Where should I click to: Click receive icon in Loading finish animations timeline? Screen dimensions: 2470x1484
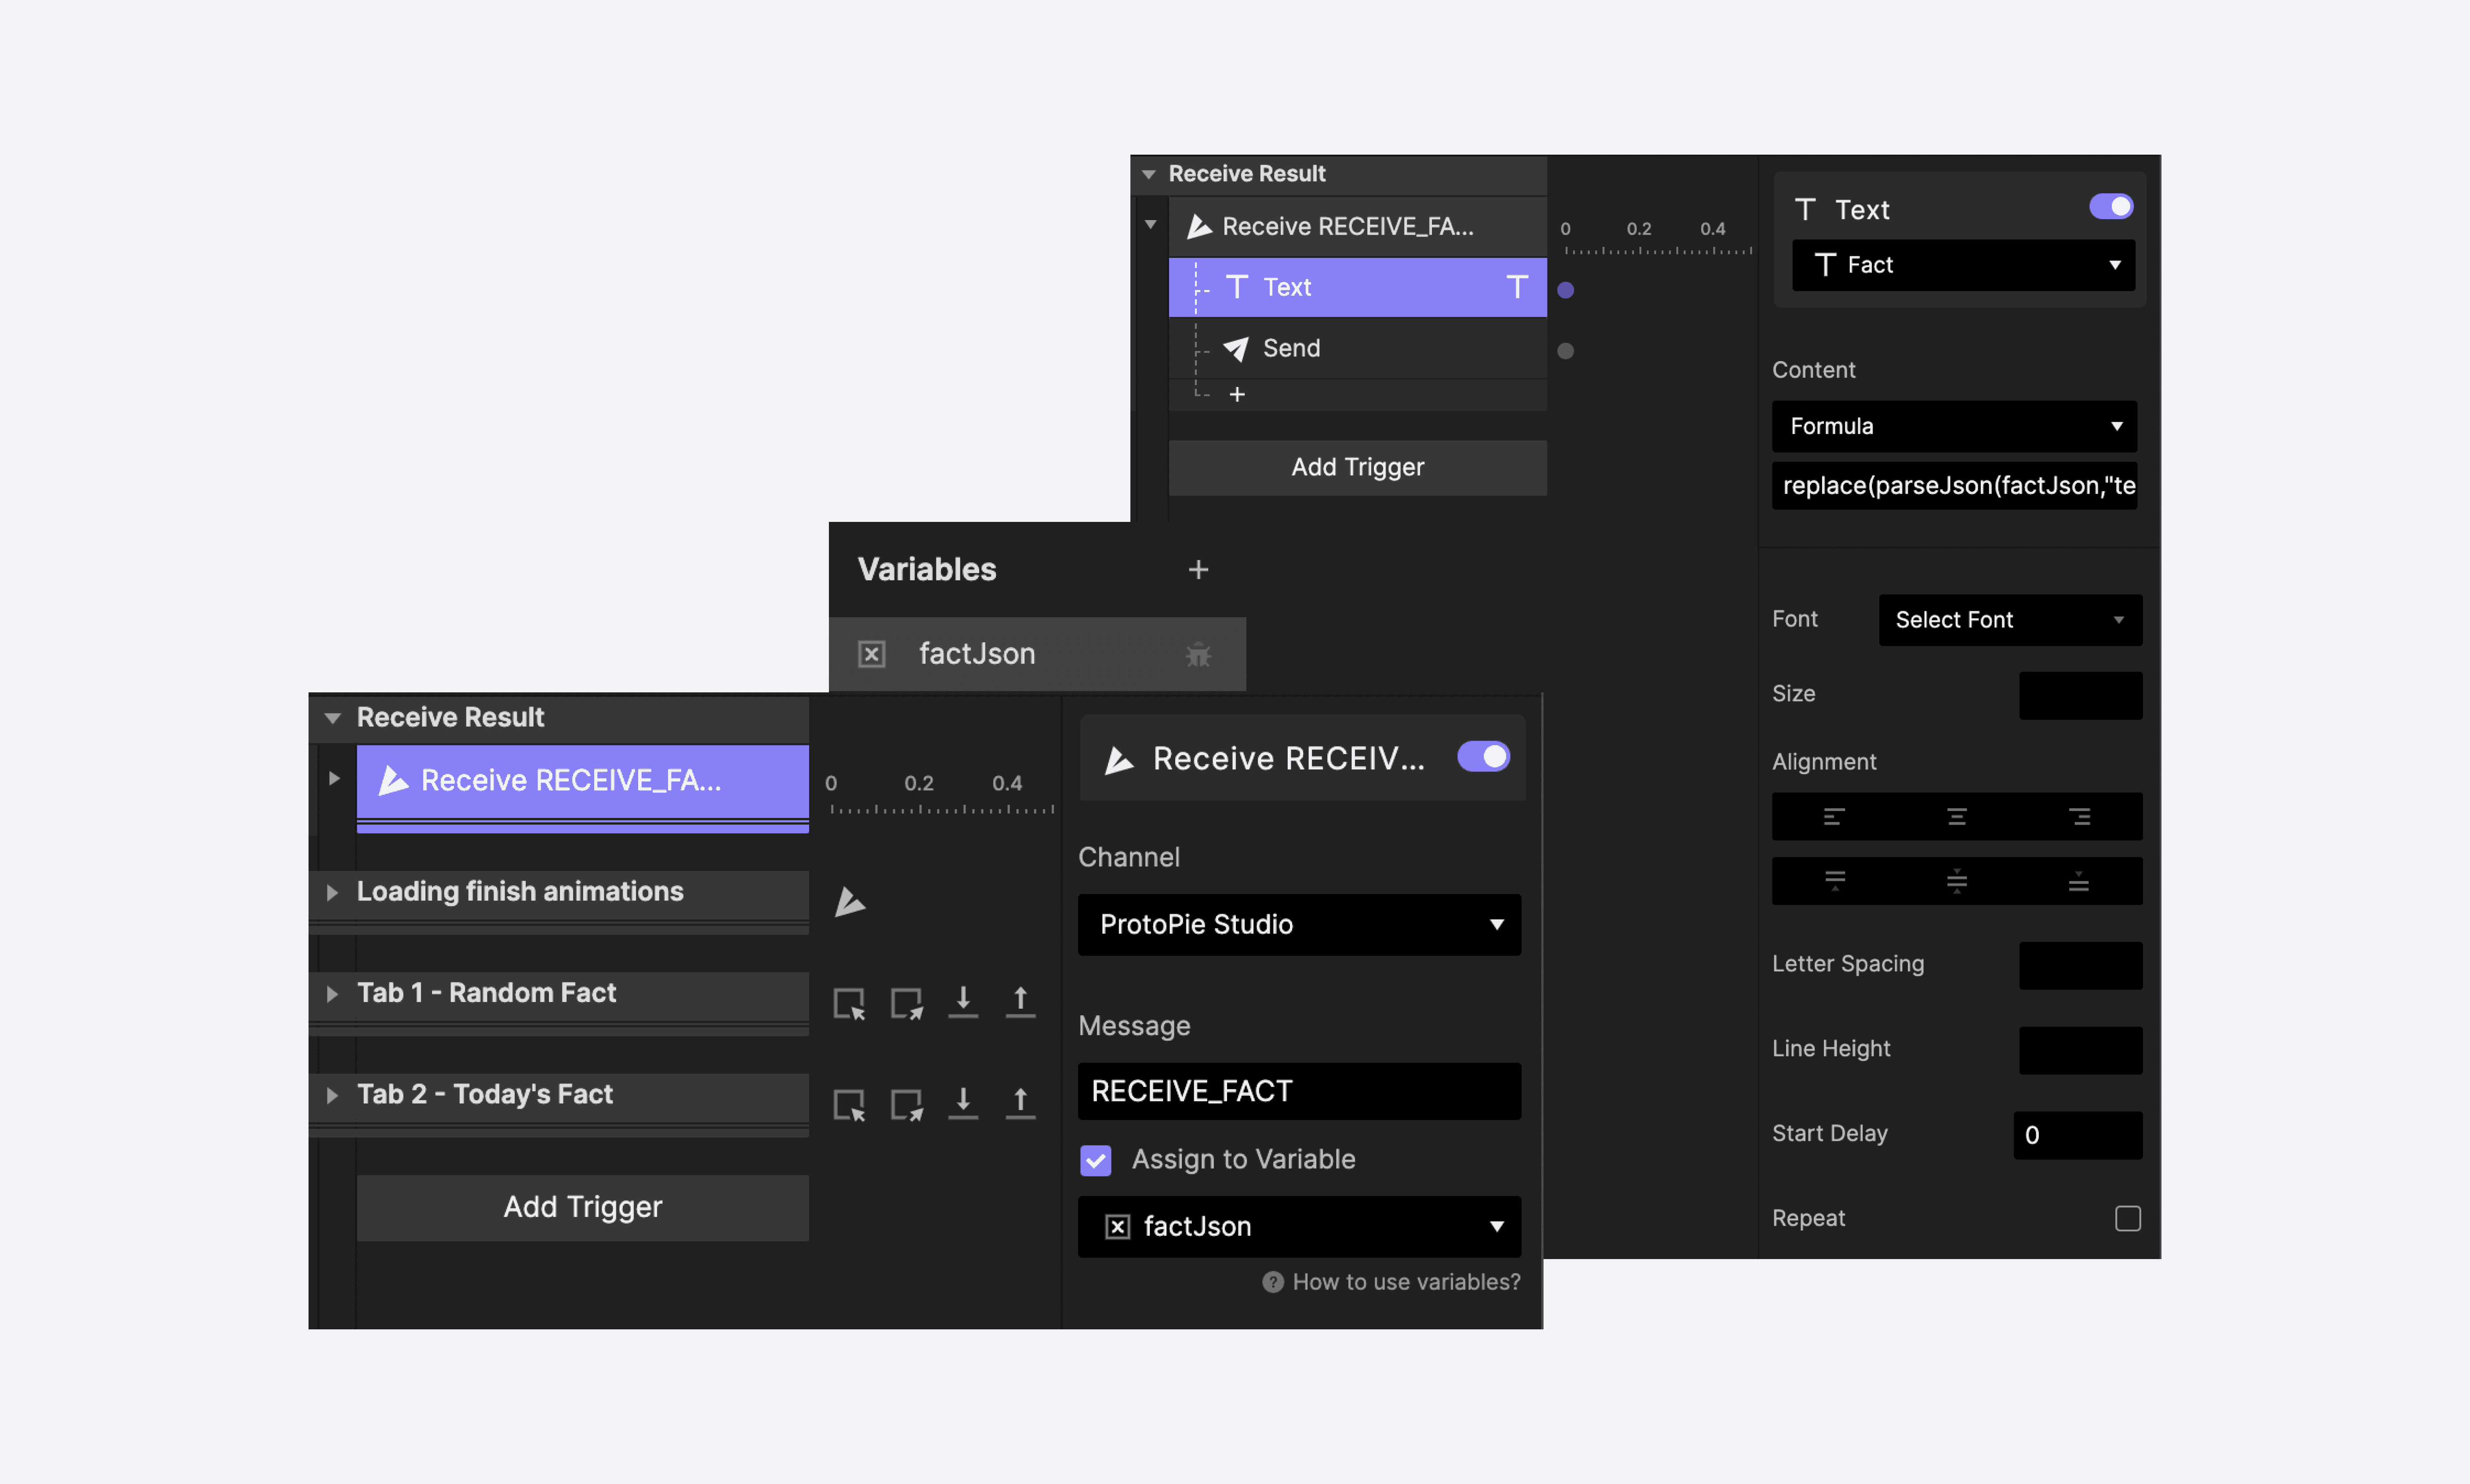click(x=850, y=902)
